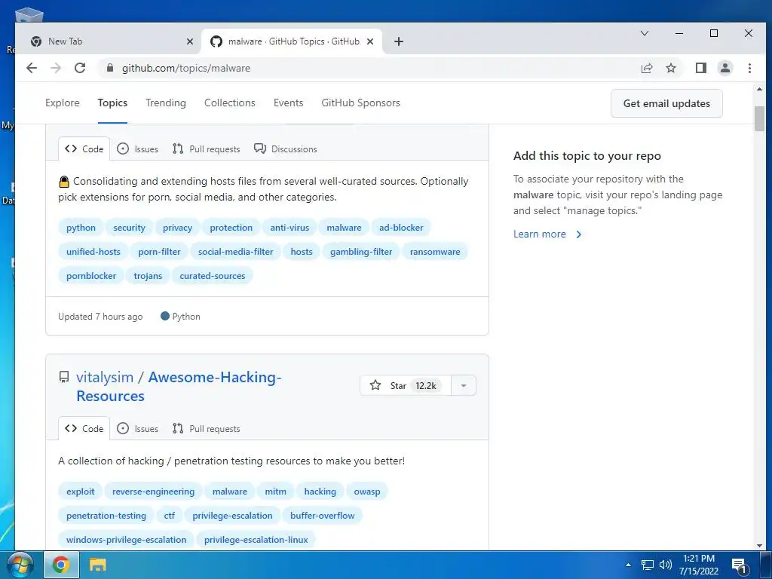
Task: Bookmark this page with star icon
Action: tap(670, 68)
